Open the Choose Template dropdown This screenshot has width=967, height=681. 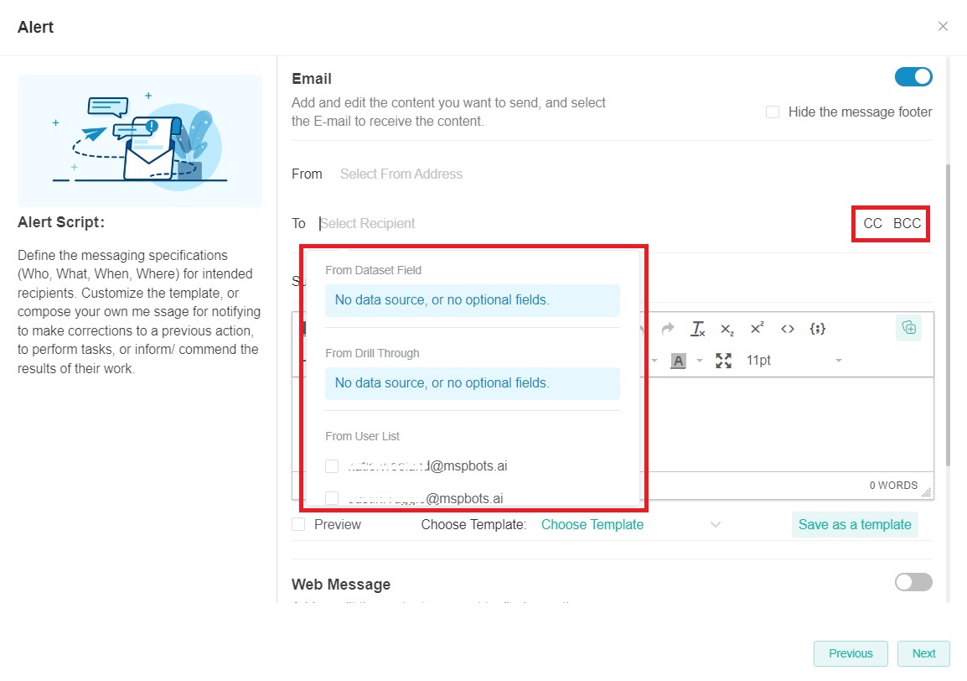[630, 524]
